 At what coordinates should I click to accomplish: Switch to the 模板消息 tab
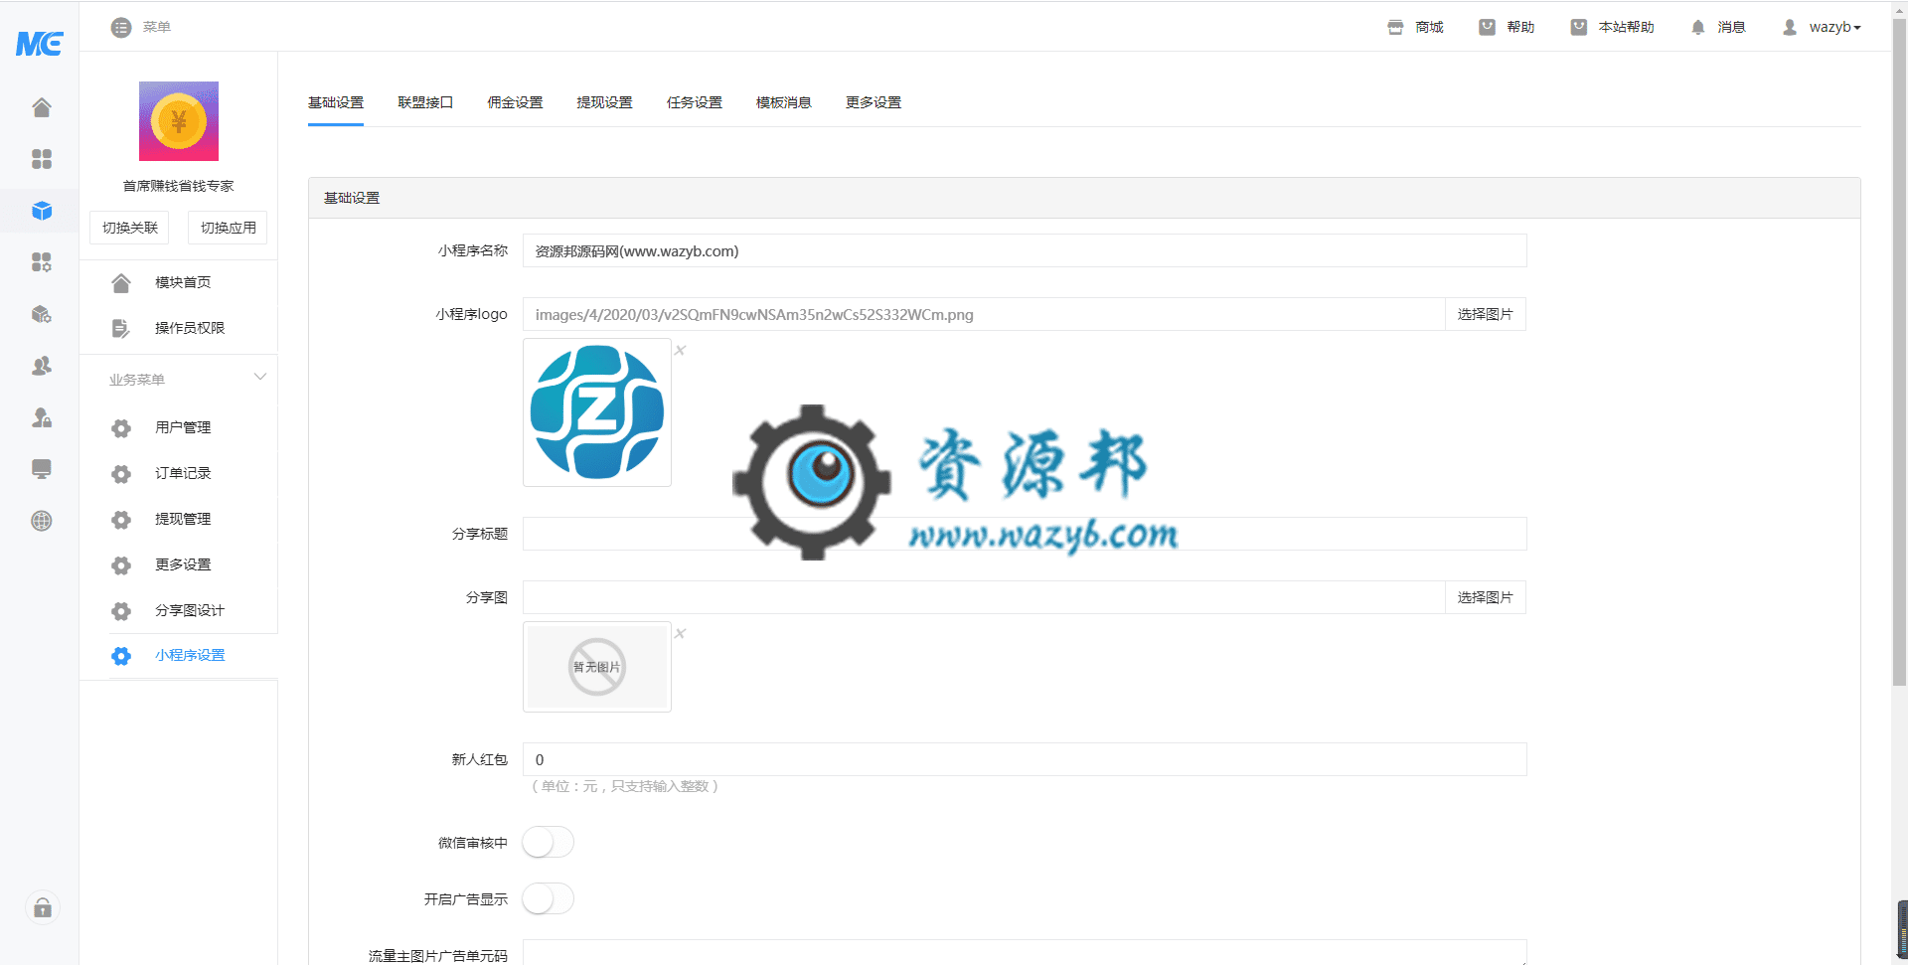click(x=784, y=102)
